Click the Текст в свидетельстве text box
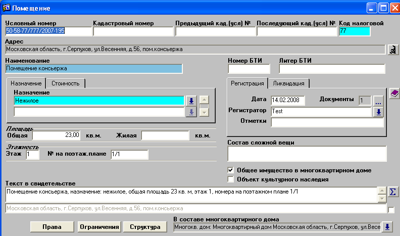This screenshot has height=236, width=400. pos(191,195)
